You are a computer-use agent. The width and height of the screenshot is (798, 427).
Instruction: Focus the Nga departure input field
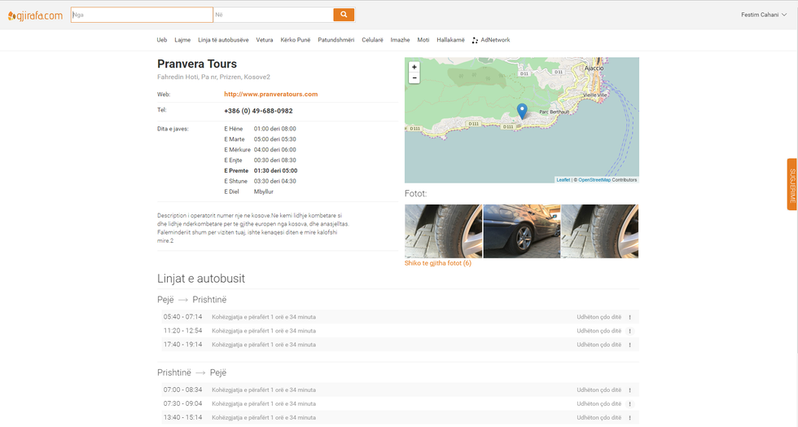click(142, 15)
